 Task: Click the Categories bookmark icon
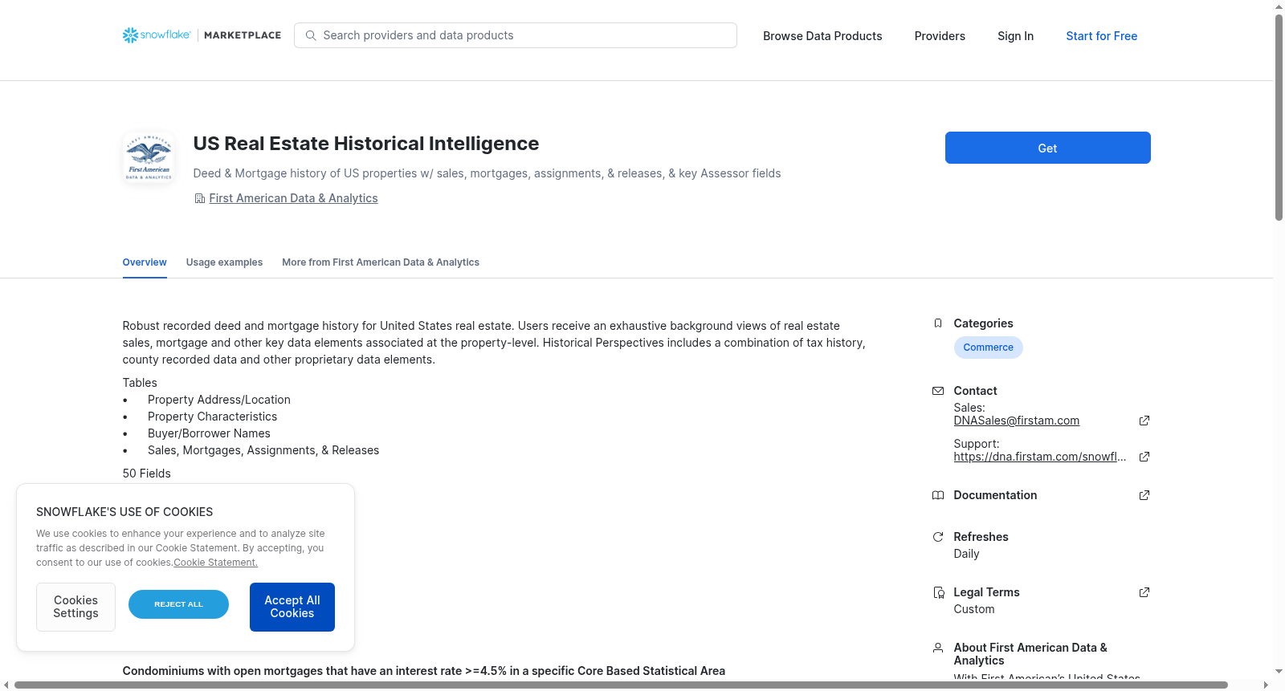click(937, 323)
